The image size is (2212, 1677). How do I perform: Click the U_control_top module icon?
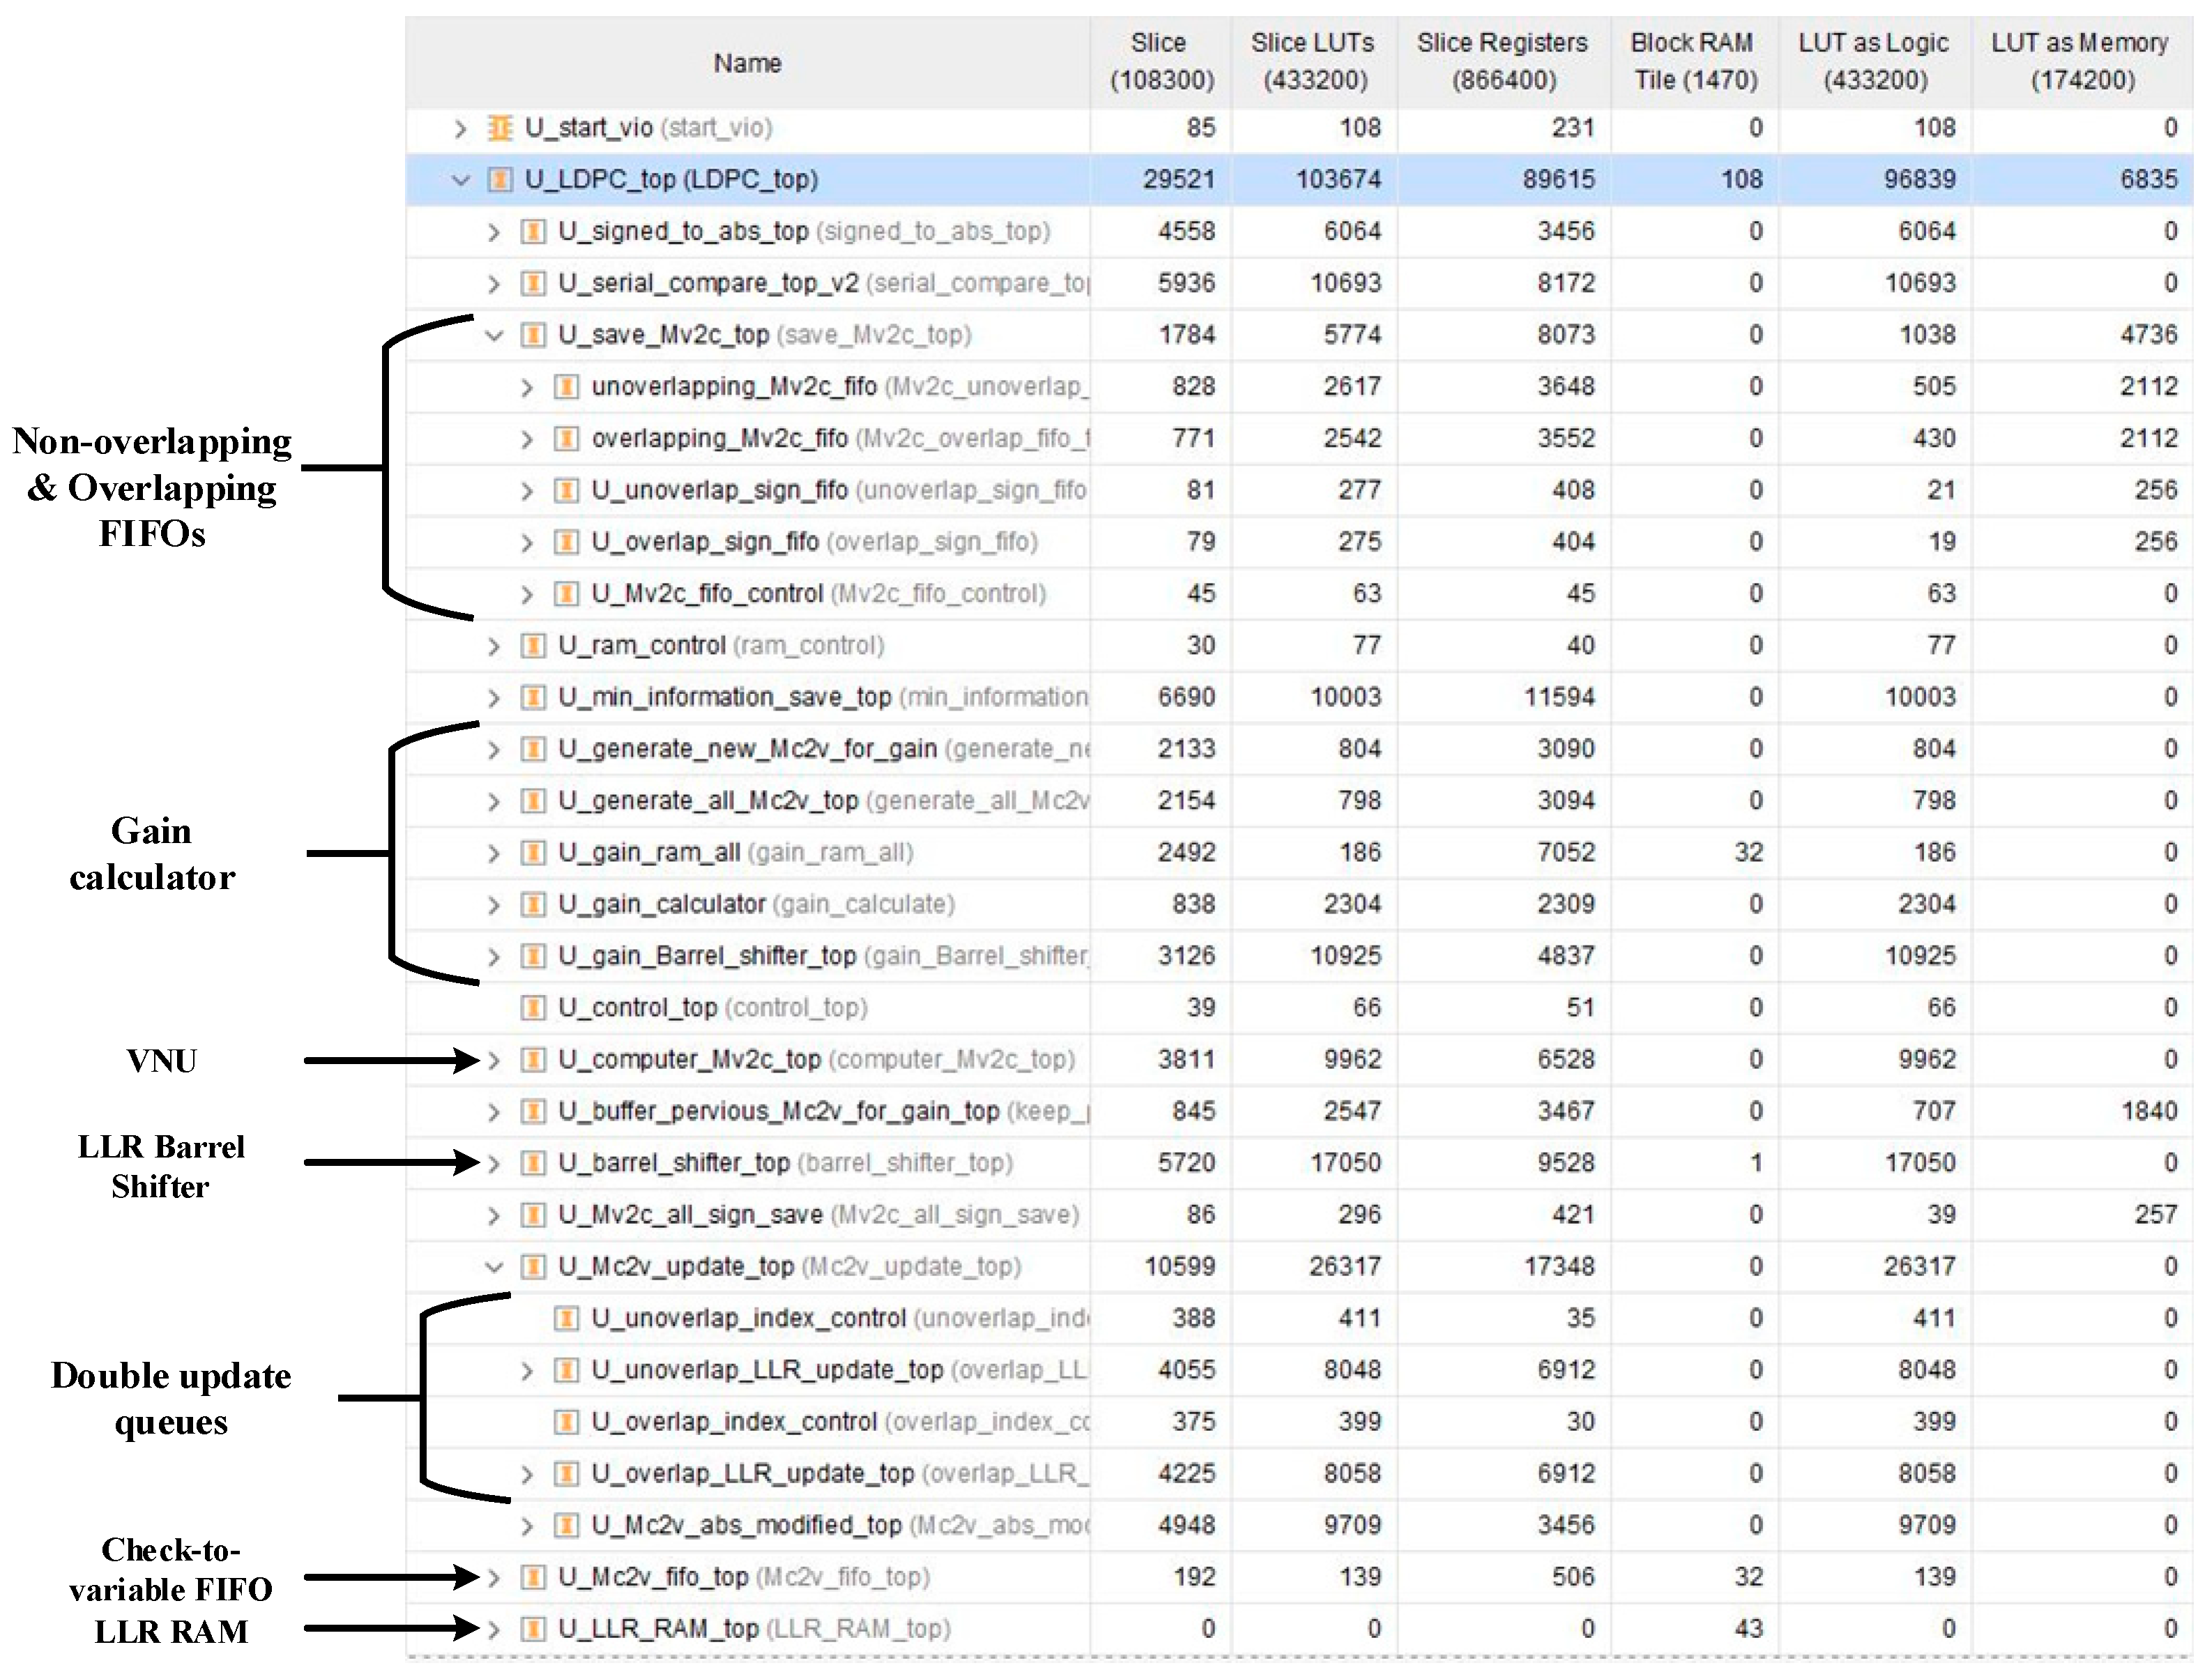tap(533, 1008)
